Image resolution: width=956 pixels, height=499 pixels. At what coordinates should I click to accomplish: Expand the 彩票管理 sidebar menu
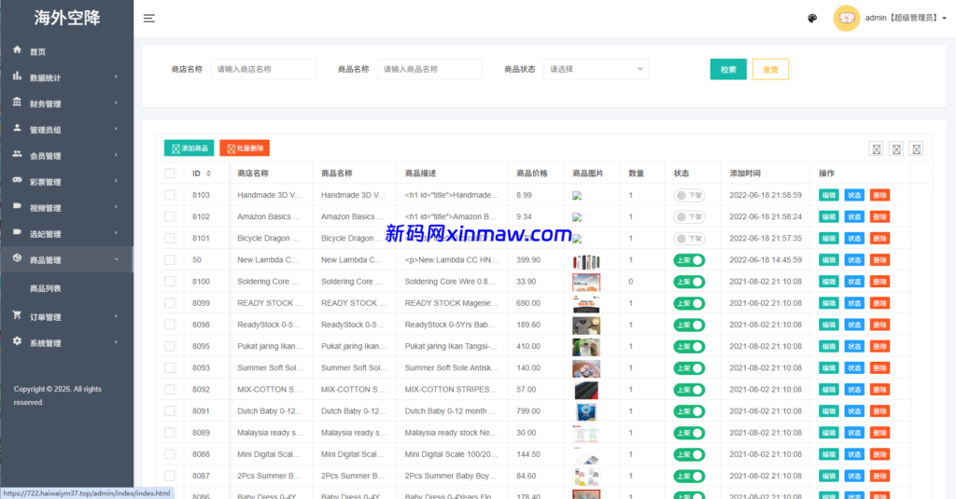click(66, 182)
